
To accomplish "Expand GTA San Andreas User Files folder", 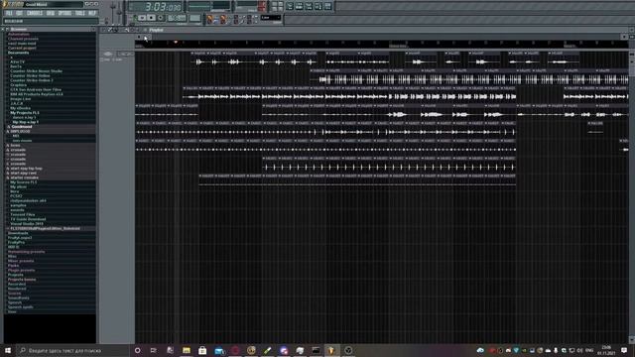I will pyautogui.click(x=36, y=89).
